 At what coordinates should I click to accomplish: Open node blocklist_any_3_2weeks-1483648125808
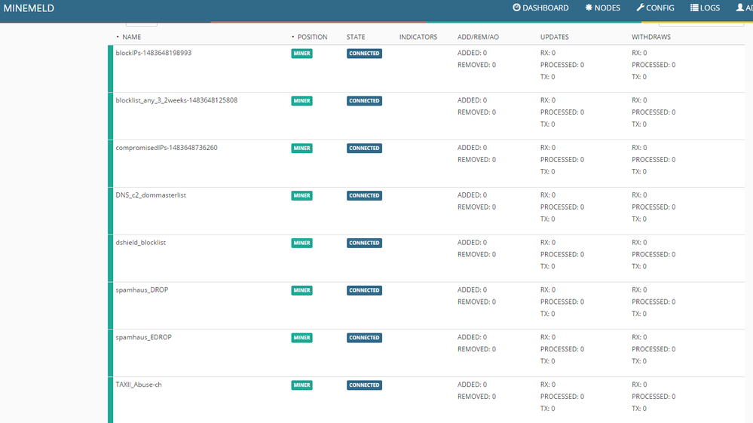[176, 100]
